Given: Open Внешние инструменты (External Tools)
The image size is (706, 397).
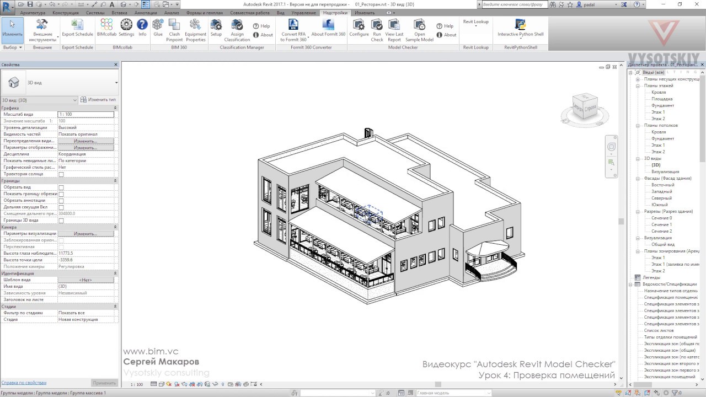Looking at the screenshot, I should click(x=42, y=30).
